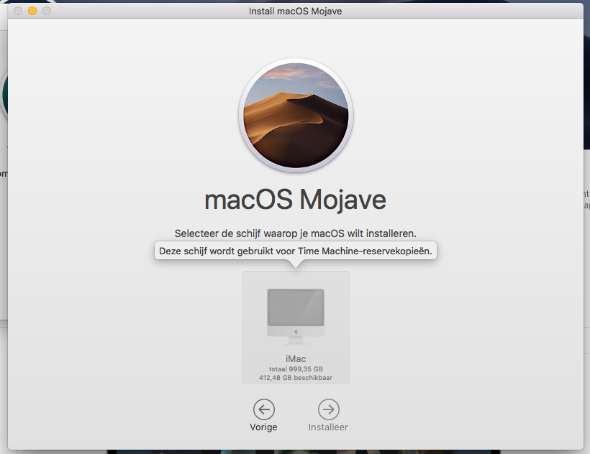Minimize the Install macOS Mojave window
Viewport: 590px width, 454px height.
point(32,11)
